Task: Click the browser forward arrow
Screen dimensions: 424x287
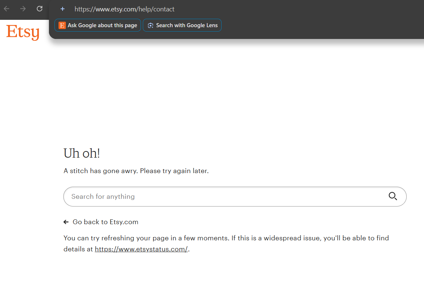Action: pyautogui.click(x=23, y=9)
